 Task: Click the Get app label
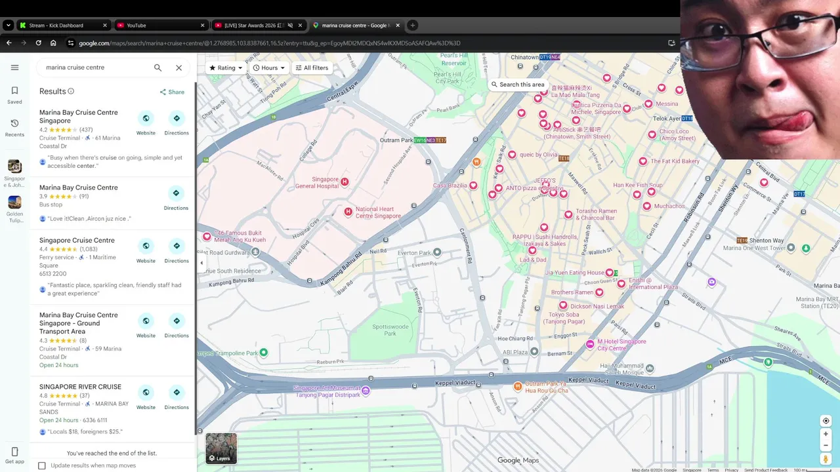point(14,462)
